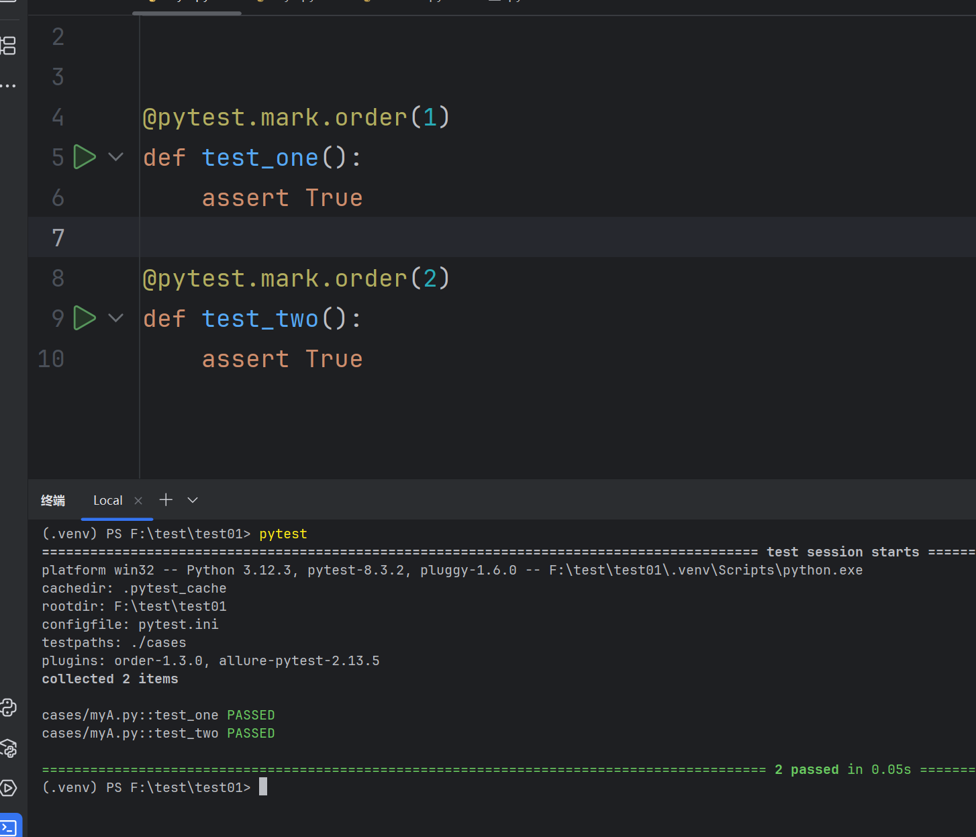
Task: Click the @pytest.mark.order(2) decorator
Action: click(x=296, y=279)
